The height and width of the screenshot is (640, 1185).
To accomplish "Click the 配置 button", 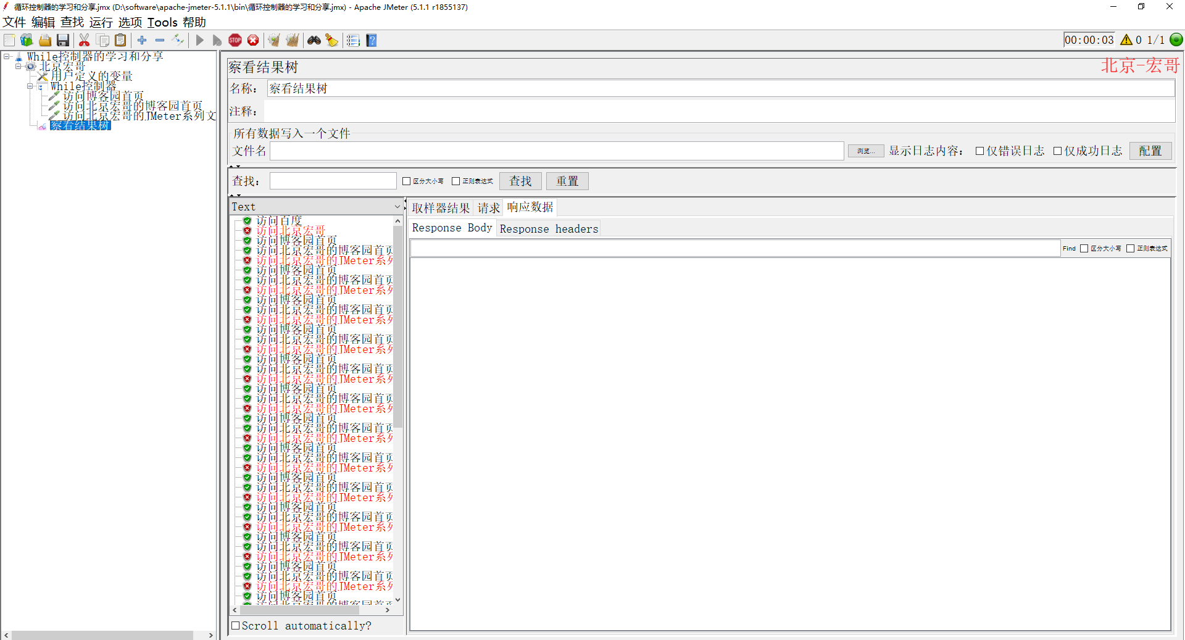I will tap(1150, 151).
